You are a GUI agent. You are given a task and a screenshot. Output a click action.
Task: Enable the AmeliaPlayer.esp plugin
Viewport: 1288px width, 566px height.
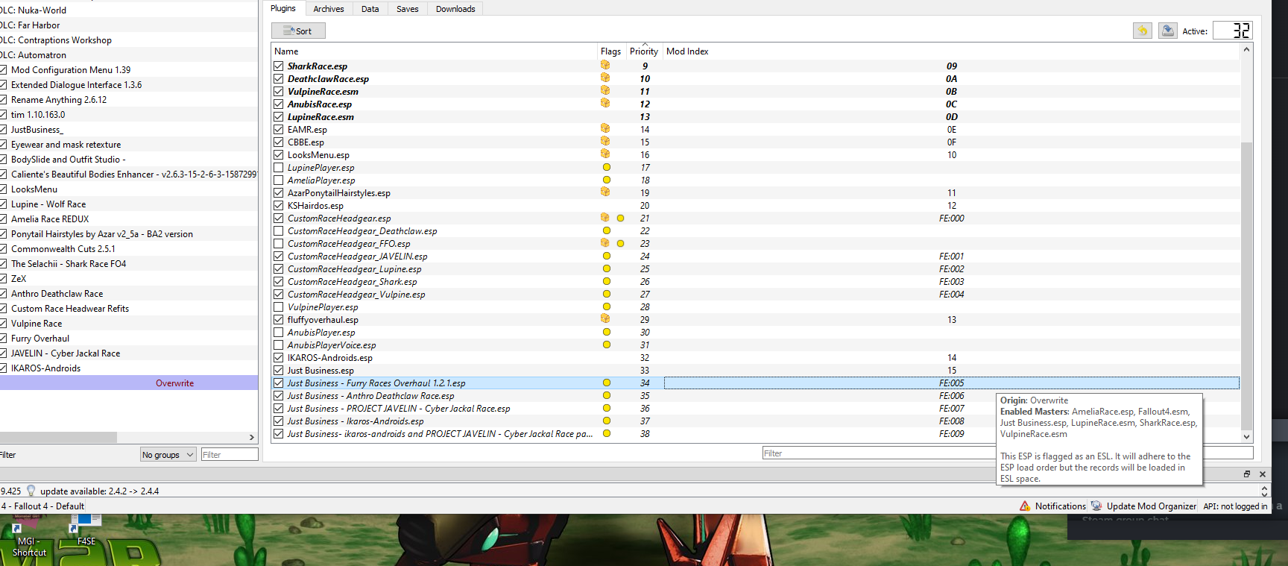[279, 180]
